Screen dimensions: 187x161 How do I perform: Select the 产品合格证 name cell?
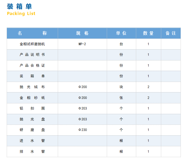click(x=32, y=65)
